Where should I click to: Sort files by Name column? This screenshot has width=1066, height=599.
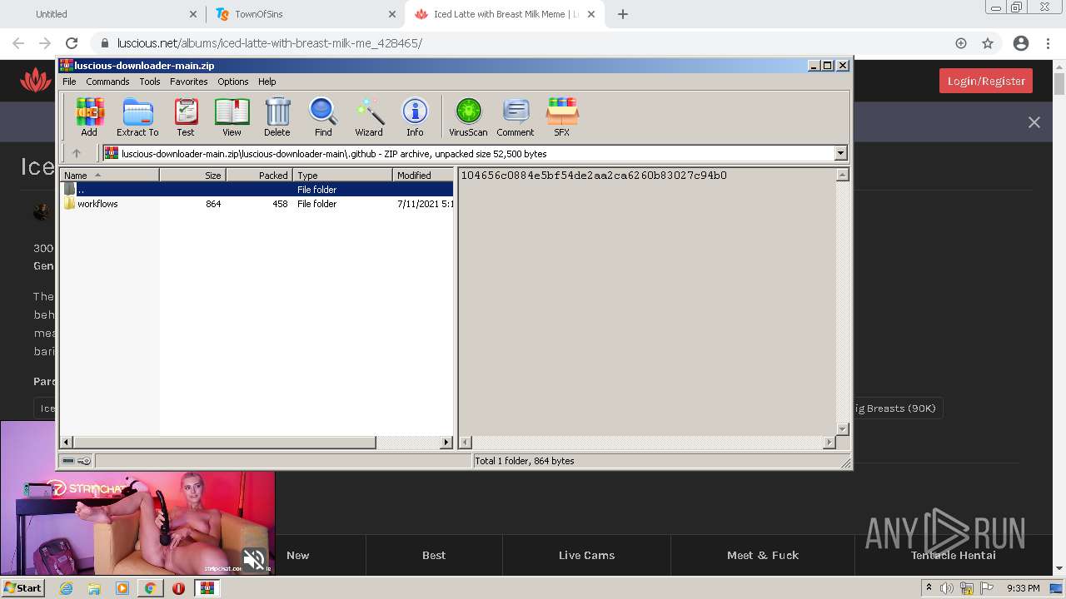click(x=110, y=175)
